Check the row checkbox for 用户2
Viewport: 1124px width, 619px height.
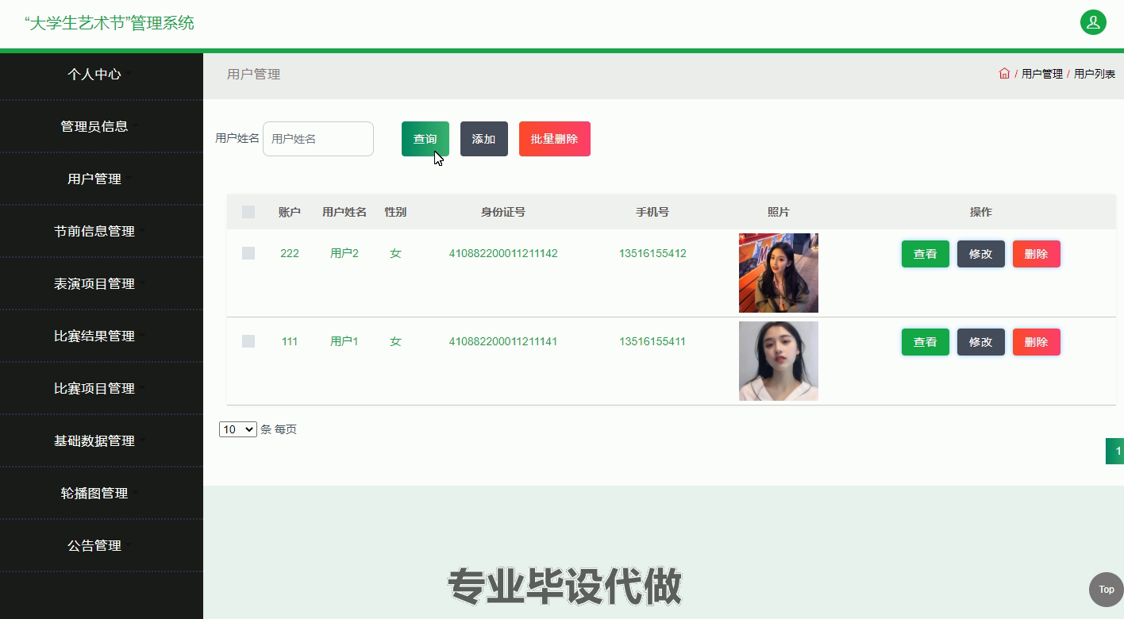coord(248,253)
